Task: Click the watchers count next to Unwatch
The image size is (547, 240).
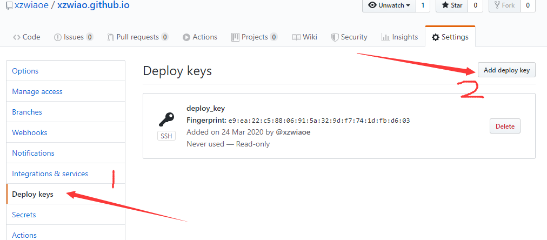Action: click(423, 5)
